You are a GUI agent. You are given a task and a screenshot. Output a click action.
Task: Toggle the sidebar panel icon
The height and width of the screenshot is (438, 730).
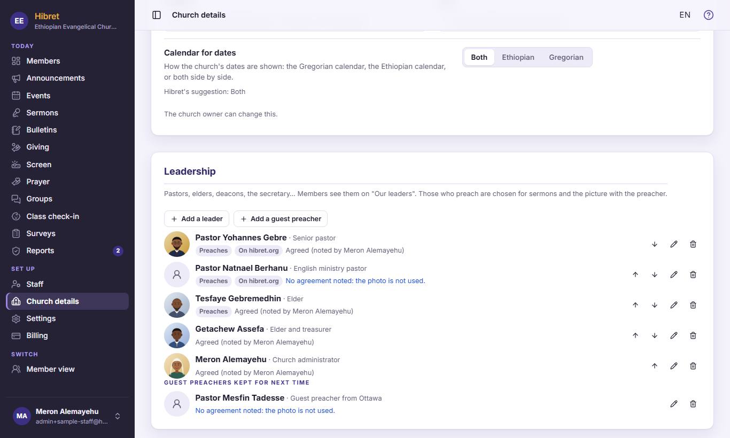tap(157, 15)
